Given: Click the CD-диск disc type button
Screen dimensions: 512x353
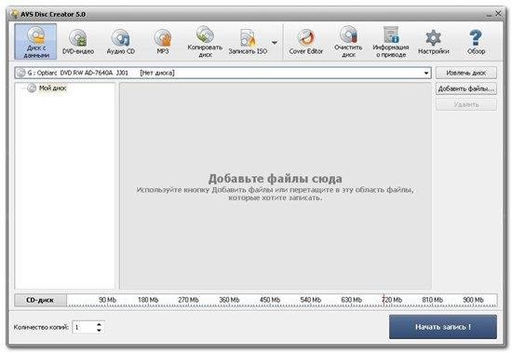Looking at the screenshot, I should coord(40,300).
